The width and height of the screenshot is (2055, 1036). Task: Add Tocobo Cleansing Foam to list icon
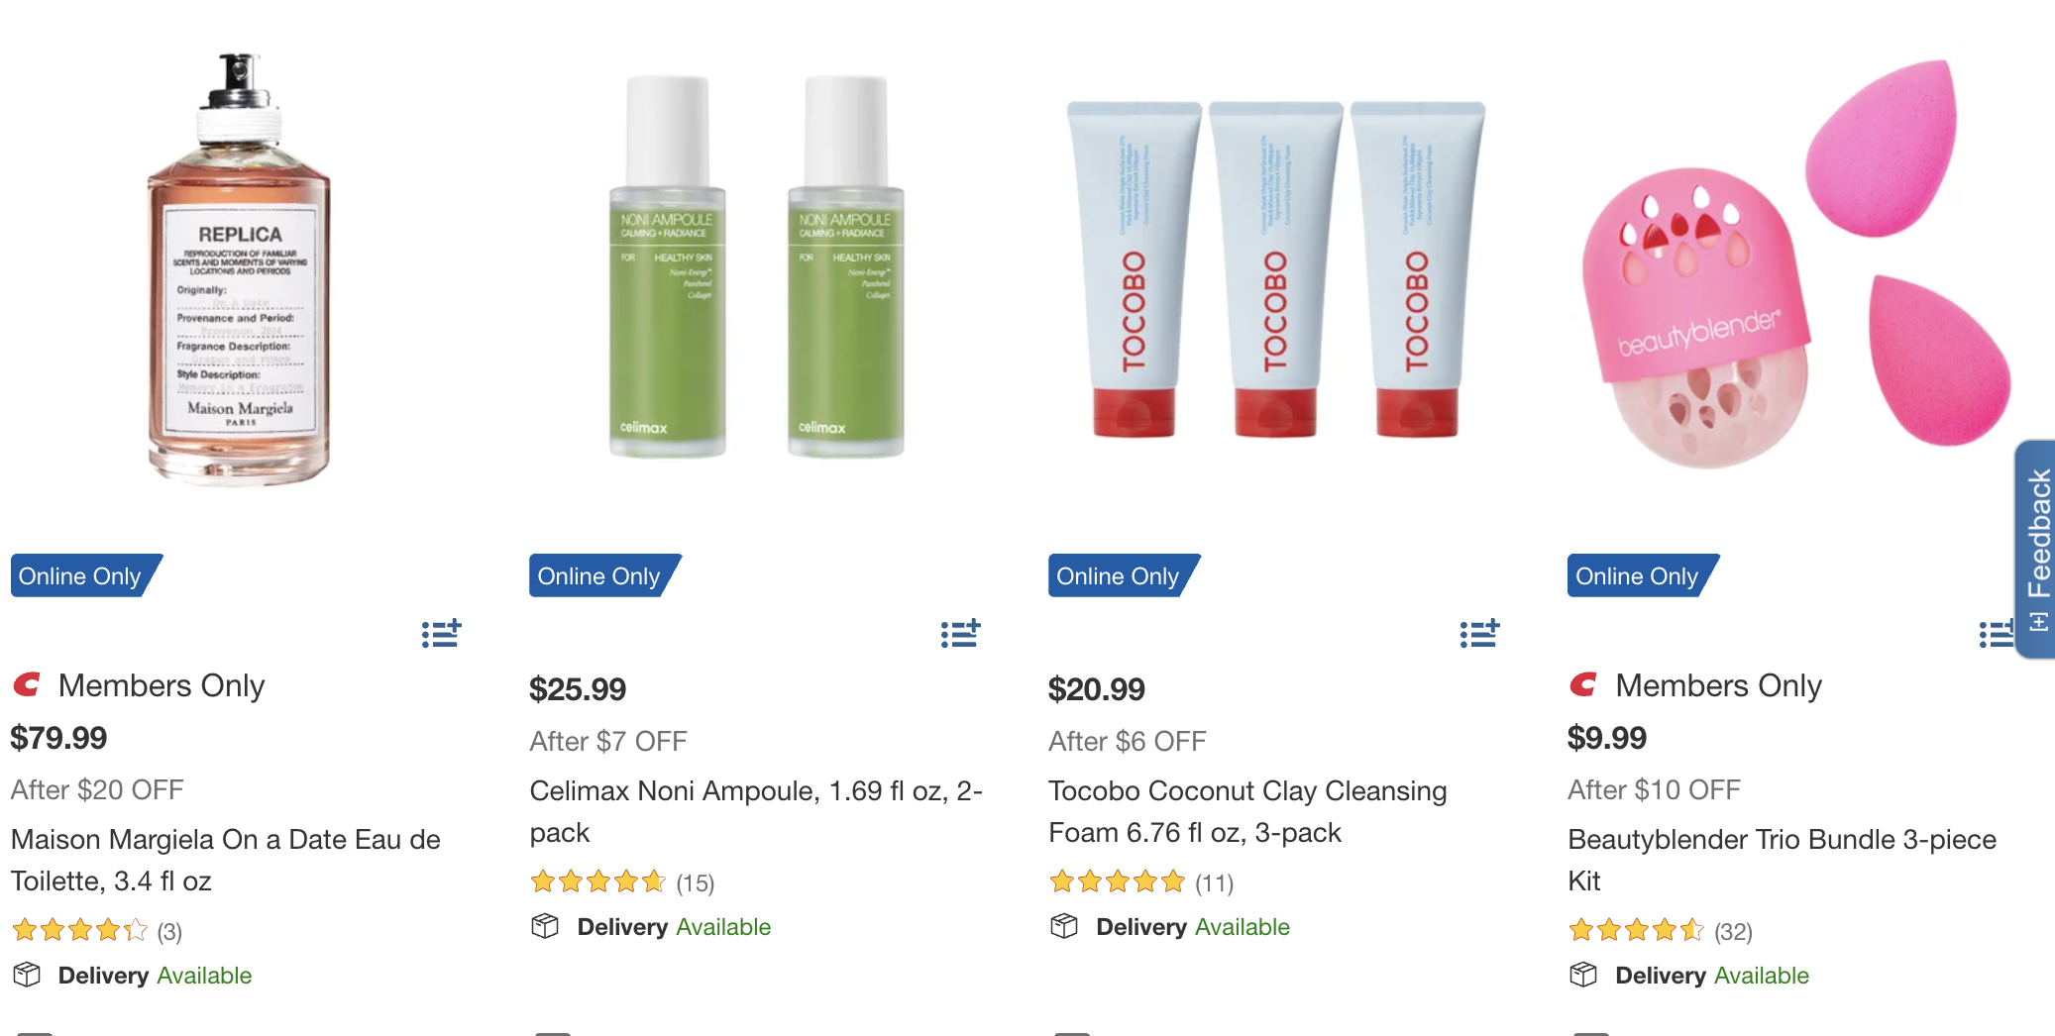tap(1479, 633)
